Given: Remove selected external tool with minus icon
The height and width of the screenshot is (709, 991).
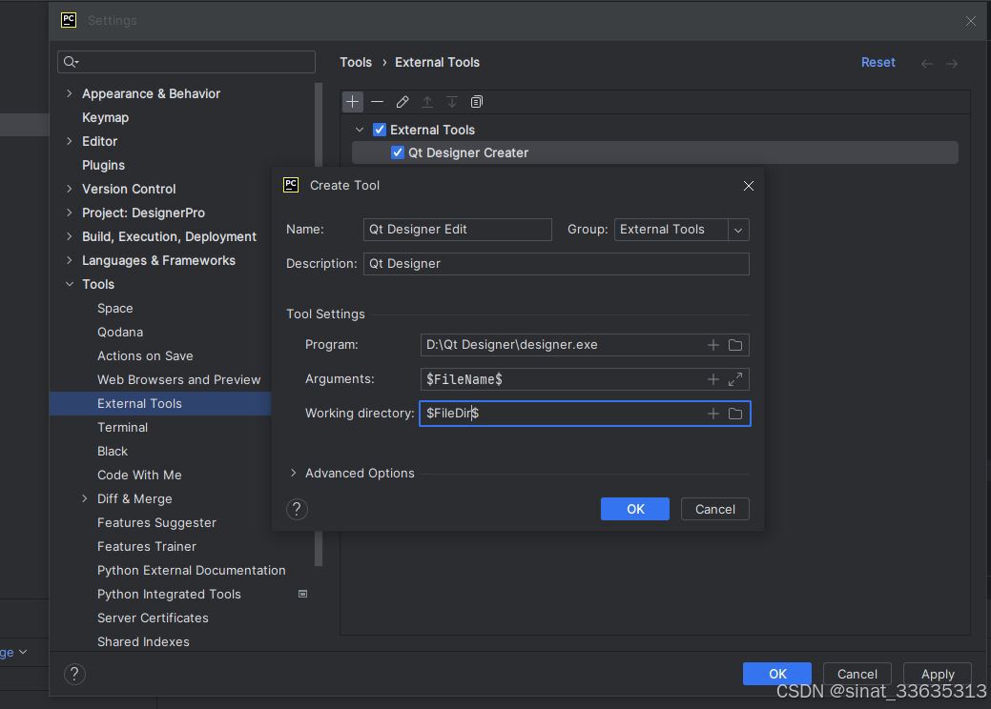Looking at the screenshot, I should point(378,102).
